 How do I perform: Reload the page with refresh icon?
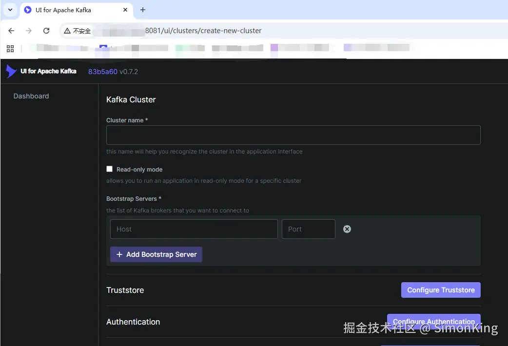[x=46, y=31]
